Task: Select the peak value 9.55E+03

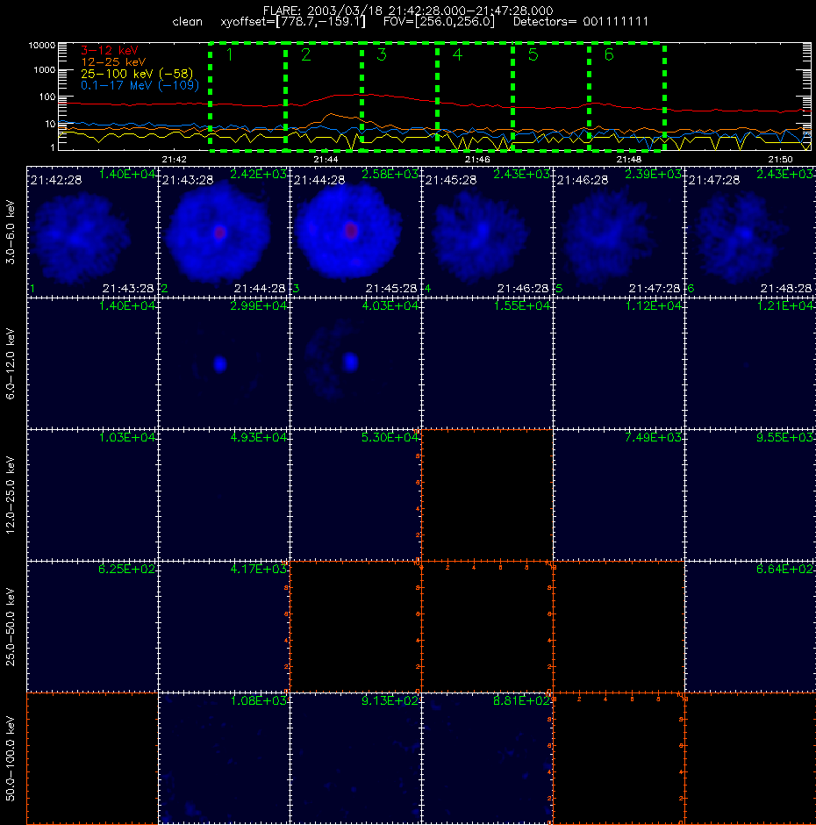Action: pyautogui.click(x=785, y=437)
